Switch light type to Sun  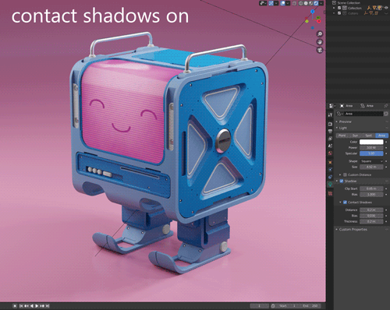point(355,136)
